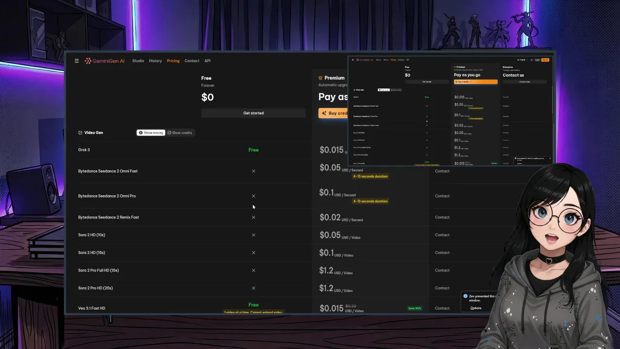The image size is (620, 349).
Task: Click the Veo 3.1 Fast HD label
Action: pos(92,308)
